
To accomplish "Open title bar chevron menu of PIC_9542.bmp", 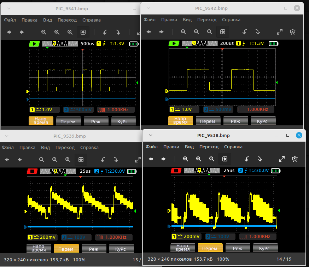I will tap(148, 8).
